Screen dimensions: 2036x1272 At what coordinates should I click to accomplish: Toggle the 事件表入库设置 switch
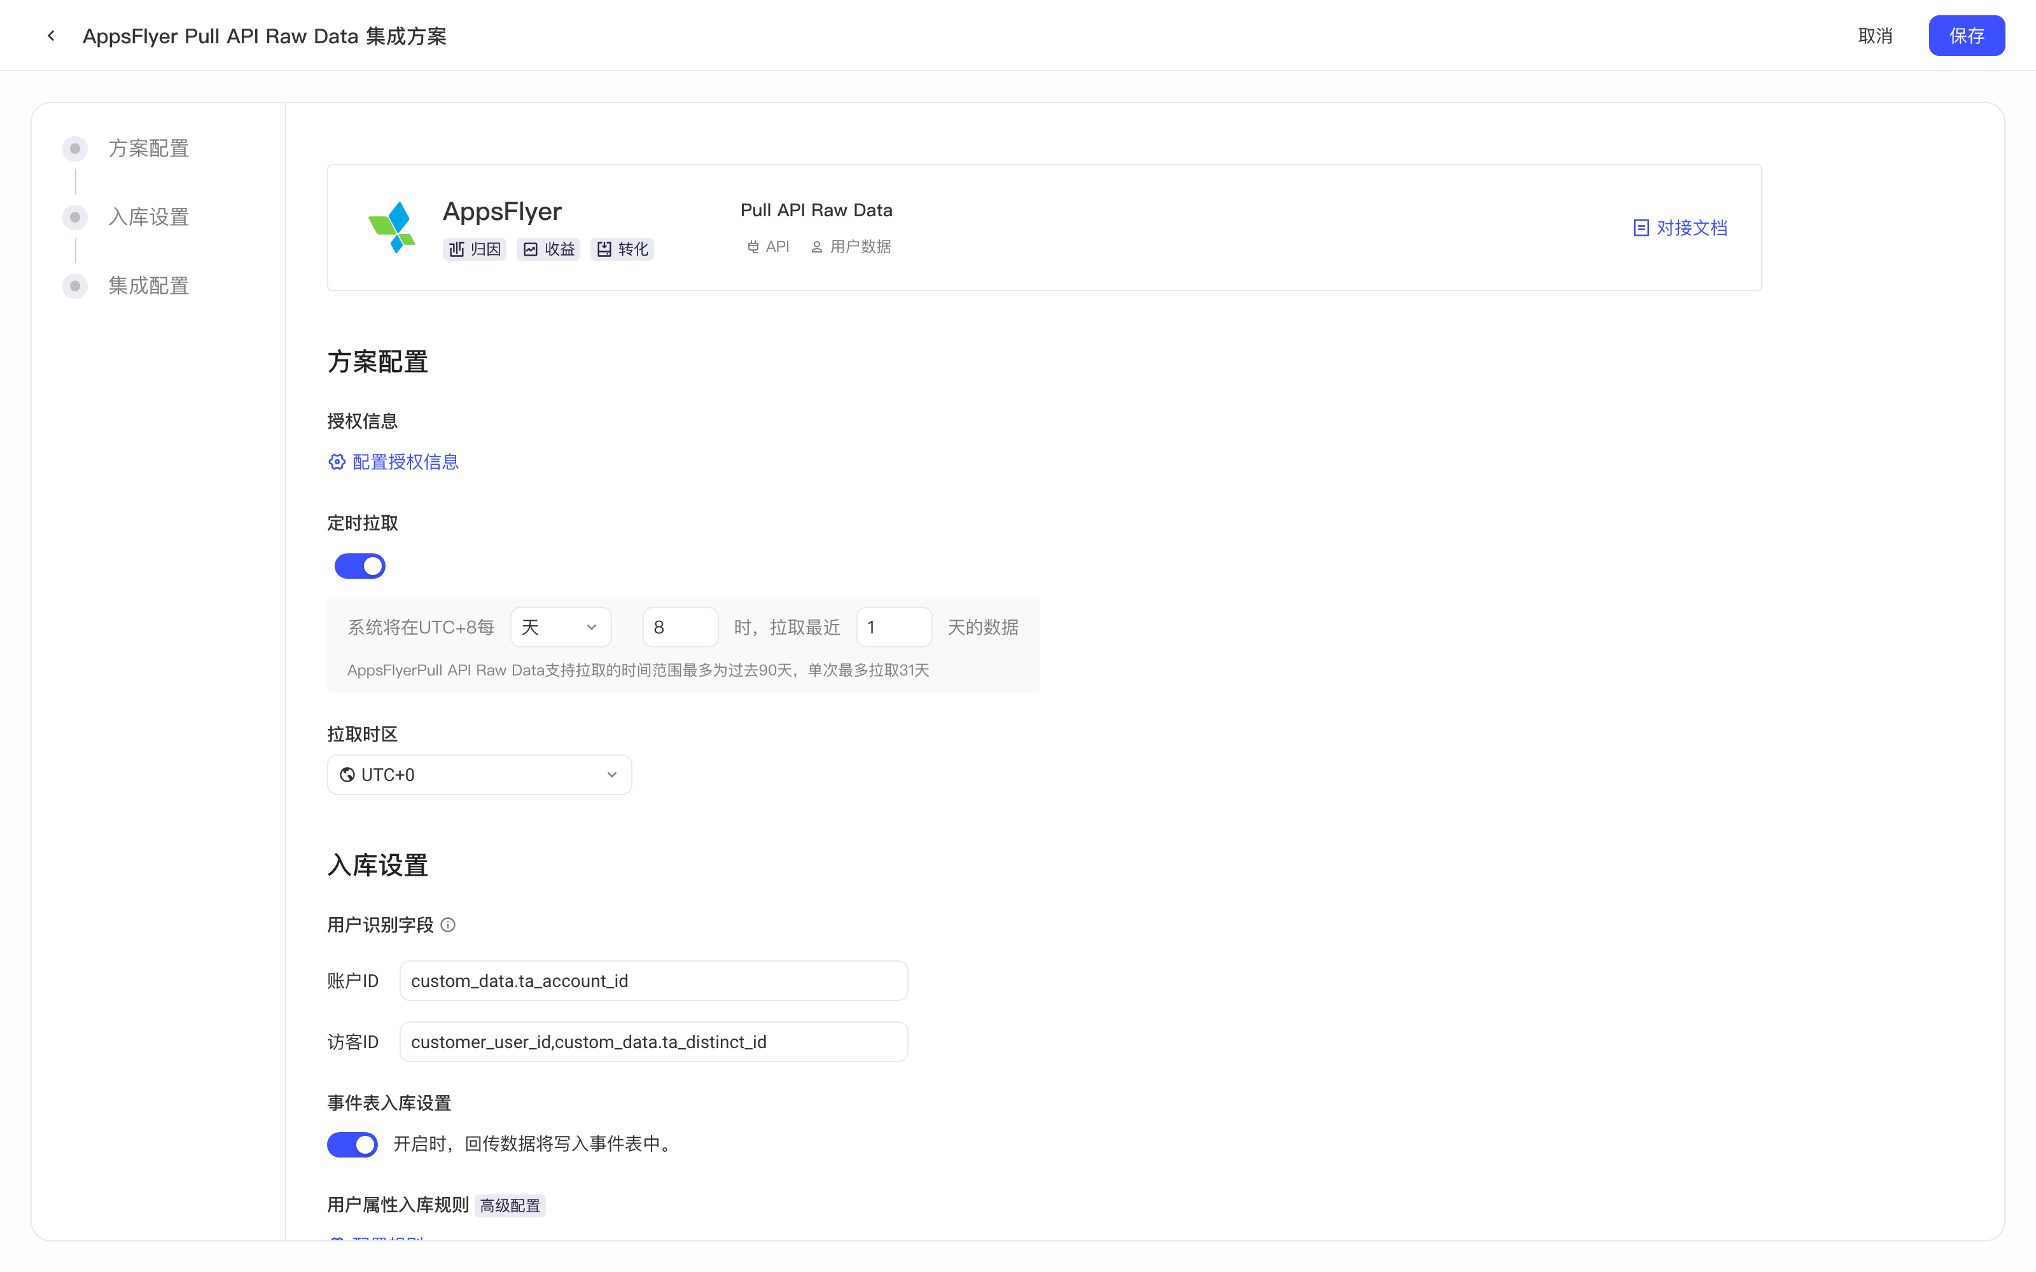click(x=352, y=1144)
